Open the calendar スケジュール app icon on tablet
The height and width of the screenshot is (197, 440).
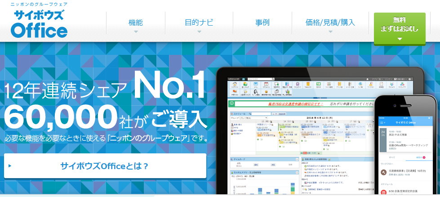tap(266, 85)
